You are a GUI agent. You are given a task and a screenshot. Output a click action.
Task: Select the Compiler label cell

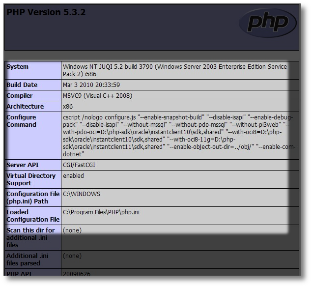20,96
